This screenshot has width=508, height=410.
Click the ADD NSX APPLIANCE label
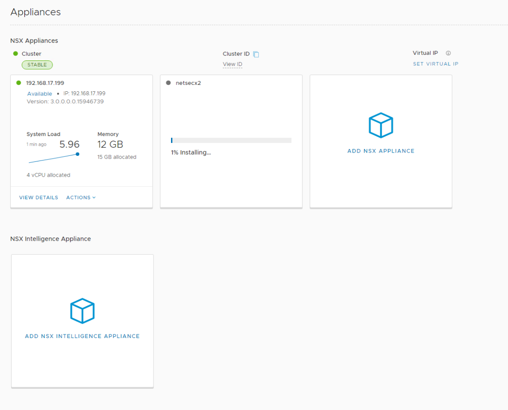(x=381, y=151)
